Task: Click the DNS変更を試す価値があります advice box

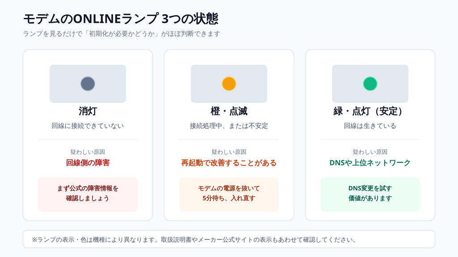Action: (370, 195)
